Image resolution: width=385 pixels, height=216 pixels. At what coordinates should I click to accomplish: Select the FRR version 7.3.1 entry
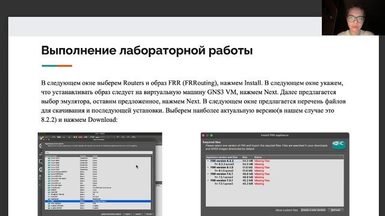(x=222, y=181)
